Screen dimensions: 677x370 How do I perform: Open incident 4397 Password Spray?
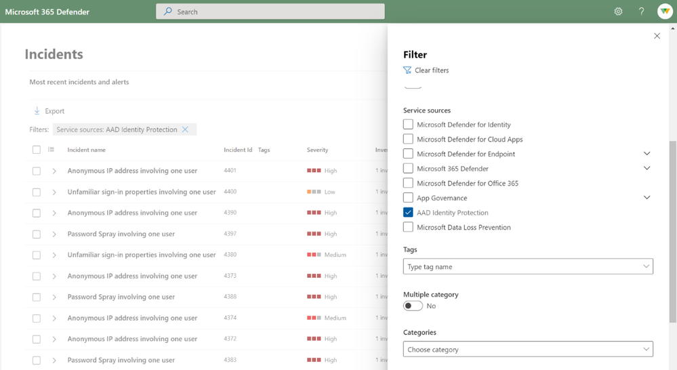pyautogui.click(x=121, y=234)
